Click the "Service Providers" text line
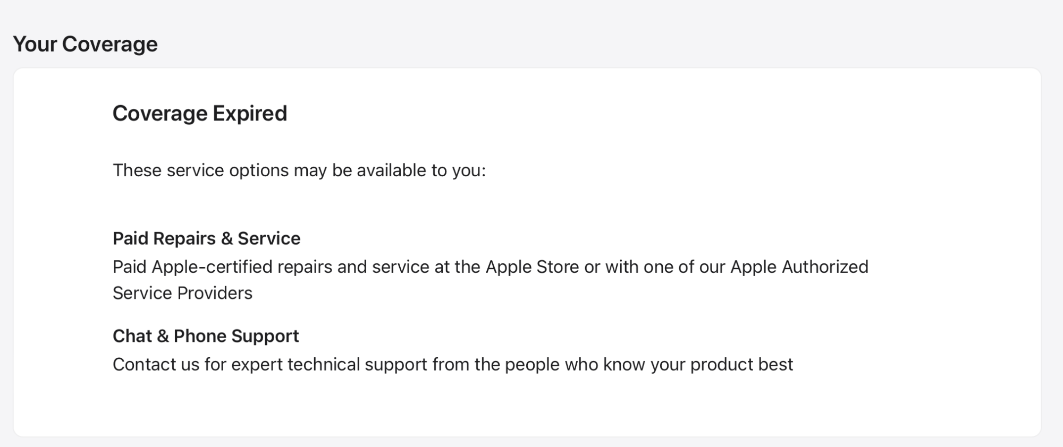 click(182, 293)
